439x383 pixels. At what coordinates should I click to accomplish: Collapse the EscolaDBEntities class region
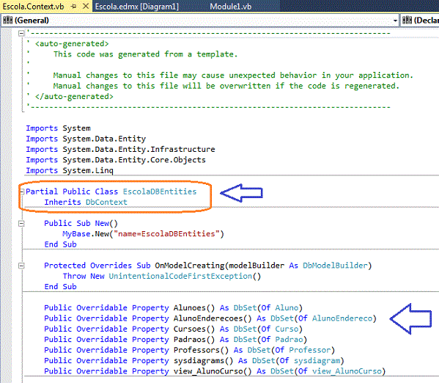point(22,191)
